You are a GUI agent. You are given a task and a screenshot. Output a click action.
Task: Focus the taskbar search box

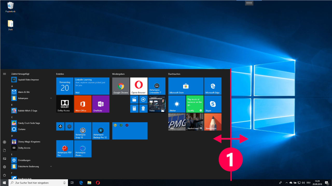pyautogui.click(x=38, y=183)
